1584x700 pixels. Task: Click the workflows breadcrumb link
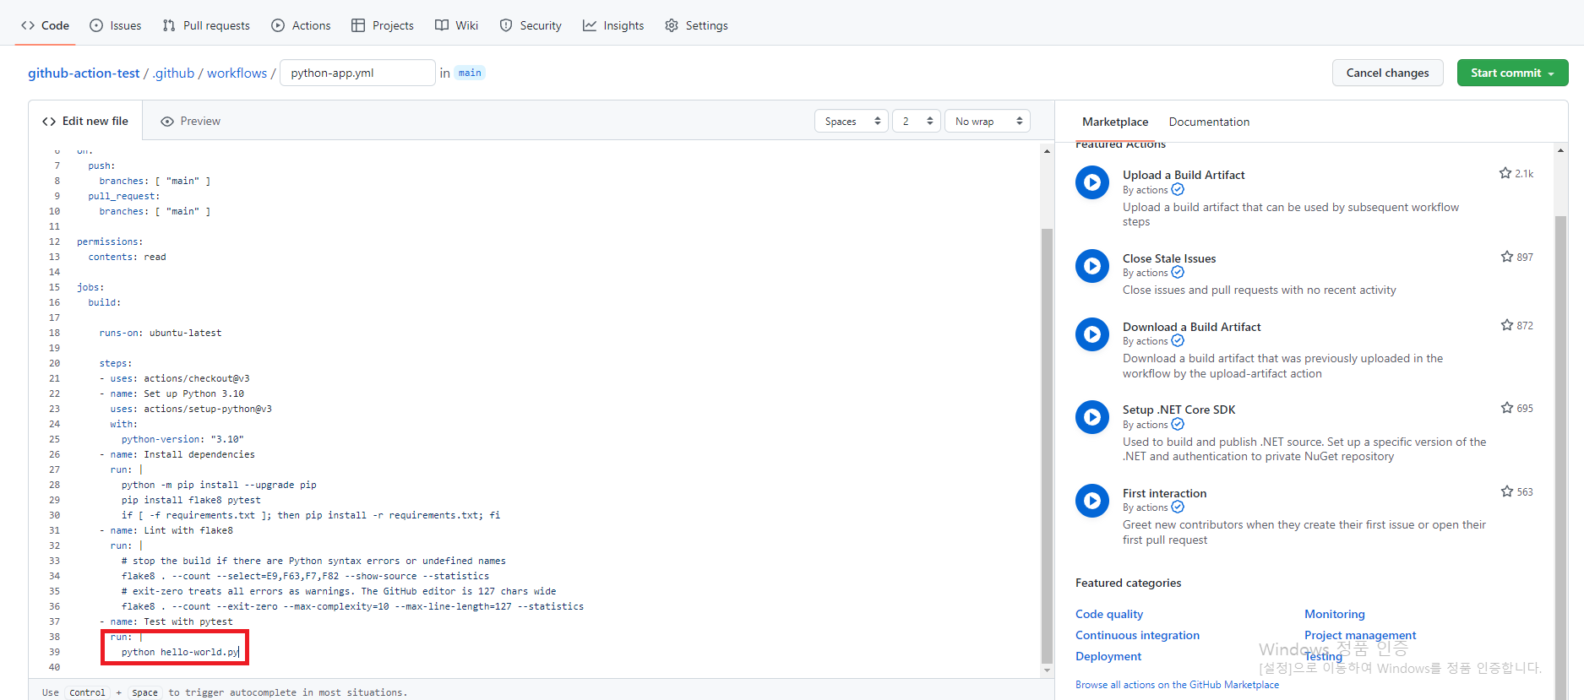pyautogui.click(x=237, y=73)
